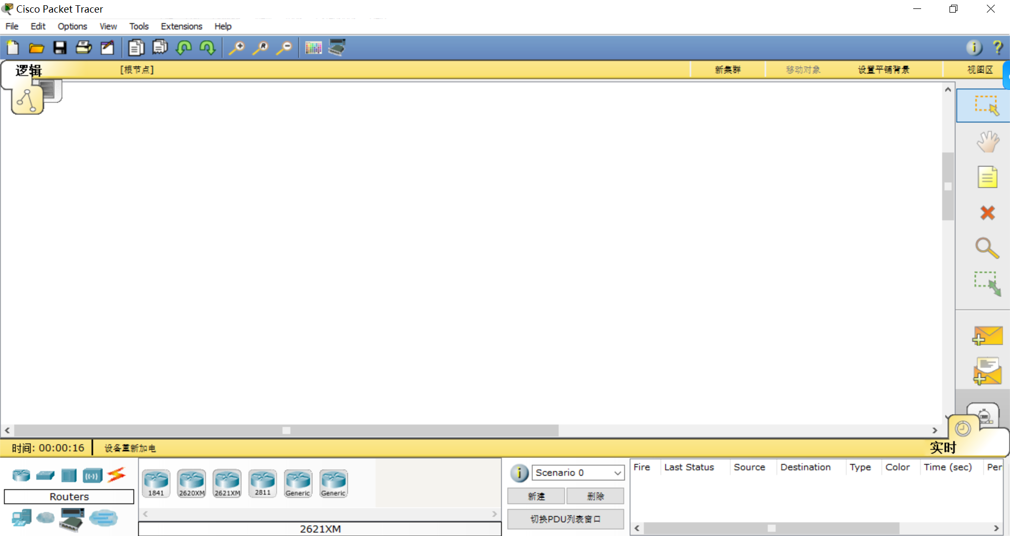Click the 设置平铺背景 button
The width and height of the screenshot is (1010, 536).
[x=884, y=70]
